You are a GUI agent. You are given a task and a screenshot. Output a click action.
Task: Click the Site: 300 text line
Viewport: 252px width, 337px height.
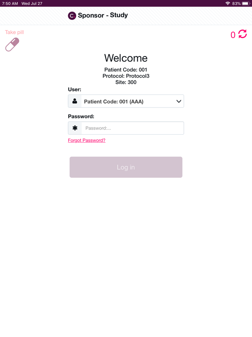pyautogui.click(x=126, y=82)
